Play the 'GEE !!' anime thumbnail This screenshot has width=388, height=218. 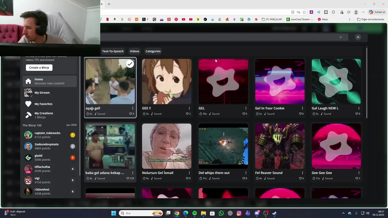click(x=167, y=81)
